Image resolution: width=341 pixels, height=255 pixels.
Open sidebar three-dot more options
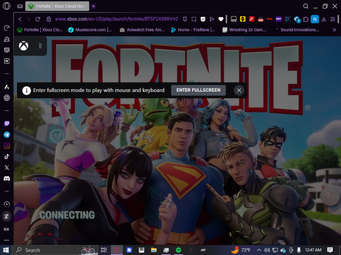tap(6, 240)
